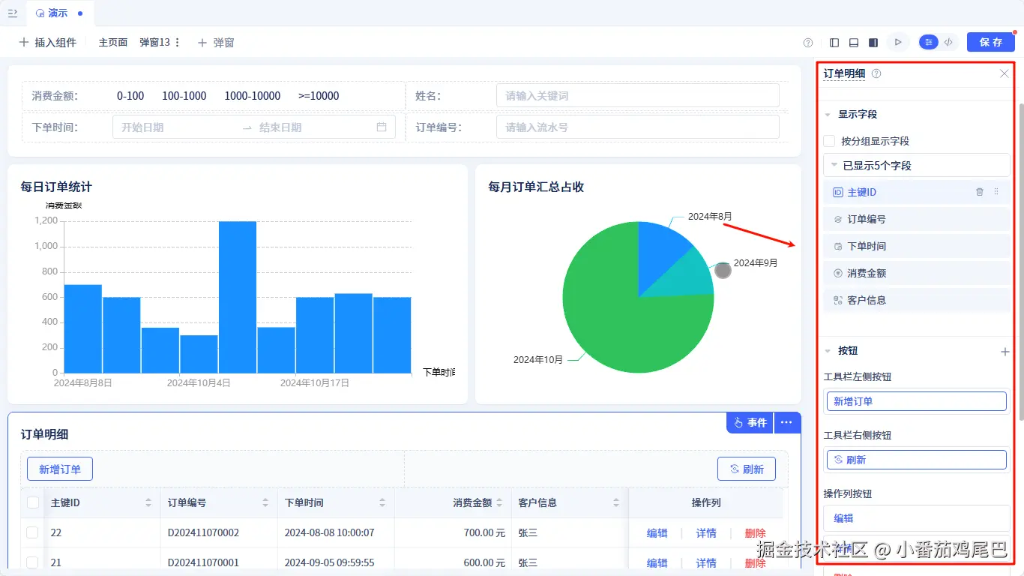Collapse the 显示字段 section
Image resolution: width=1024 pixels, height=576 pixels.
[x=828, y=115]
